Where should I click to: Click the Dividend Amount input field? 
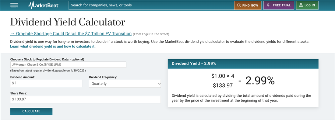(46, 83)
